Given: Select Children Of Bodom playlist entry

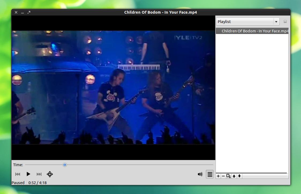Looking at the screenshot, I should pyautogui.click(x=252, y=31).
